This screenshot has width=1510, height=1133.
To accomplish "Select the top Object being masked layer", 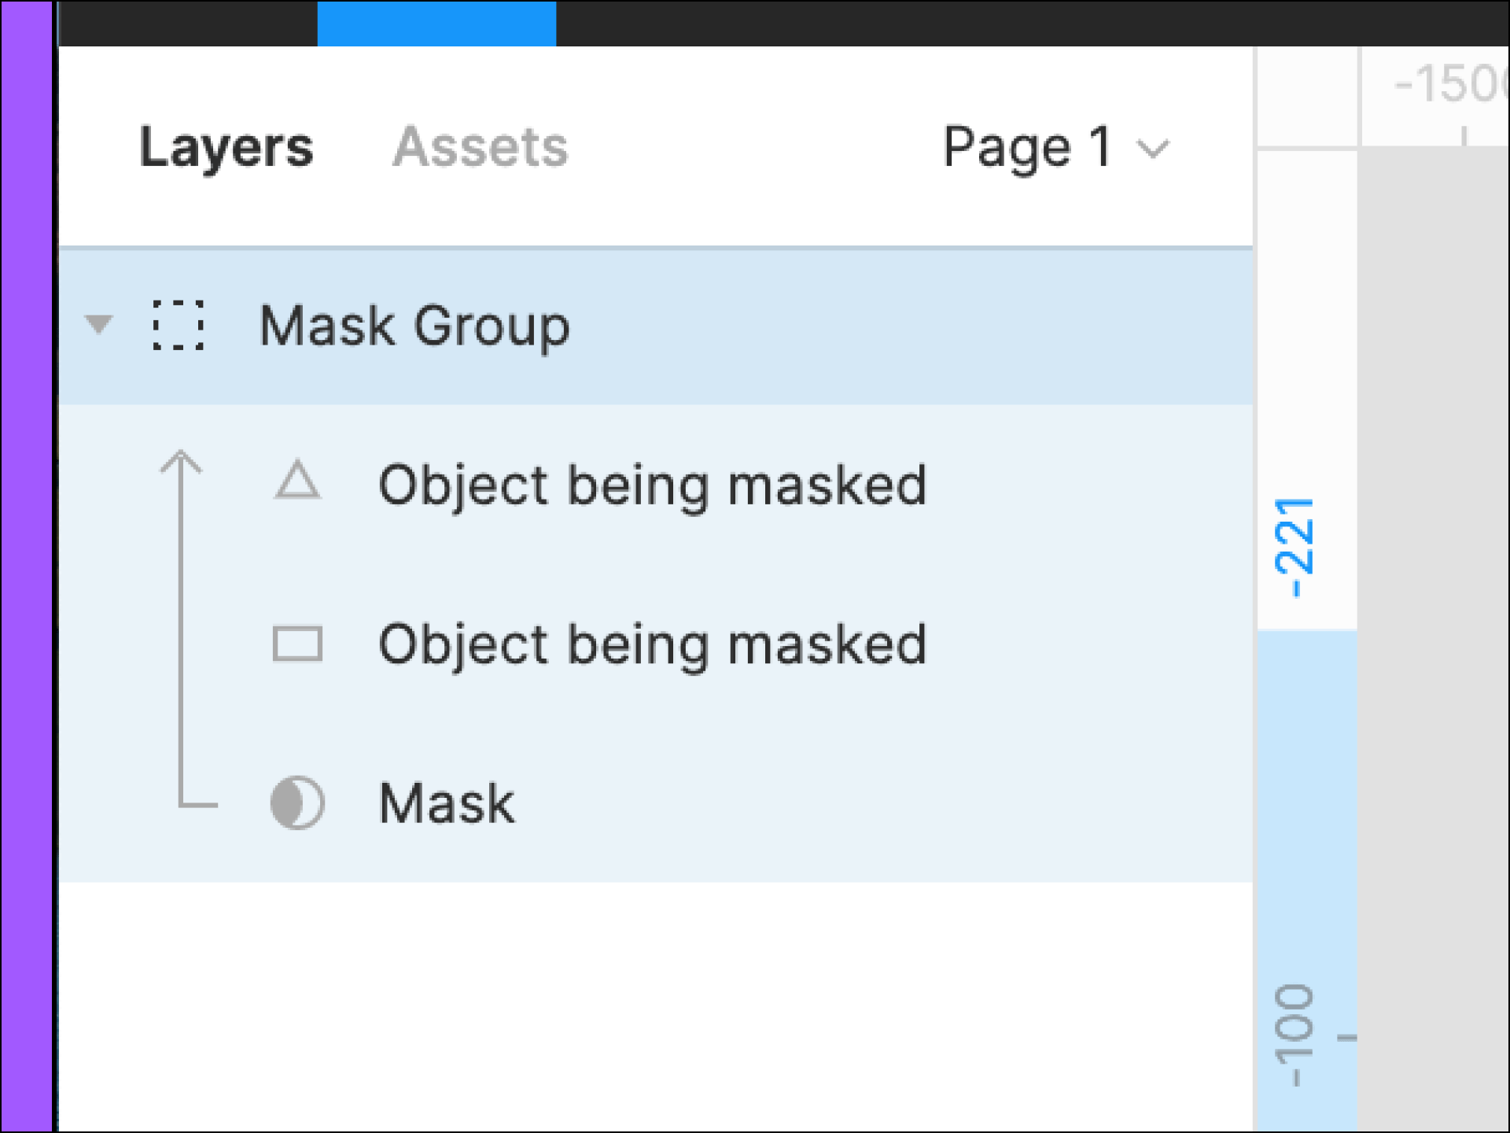I will [653, 486].
